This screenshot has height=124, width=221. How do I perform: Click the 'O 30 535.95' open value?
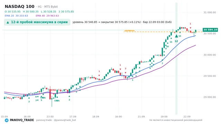(x=12, y=11)
